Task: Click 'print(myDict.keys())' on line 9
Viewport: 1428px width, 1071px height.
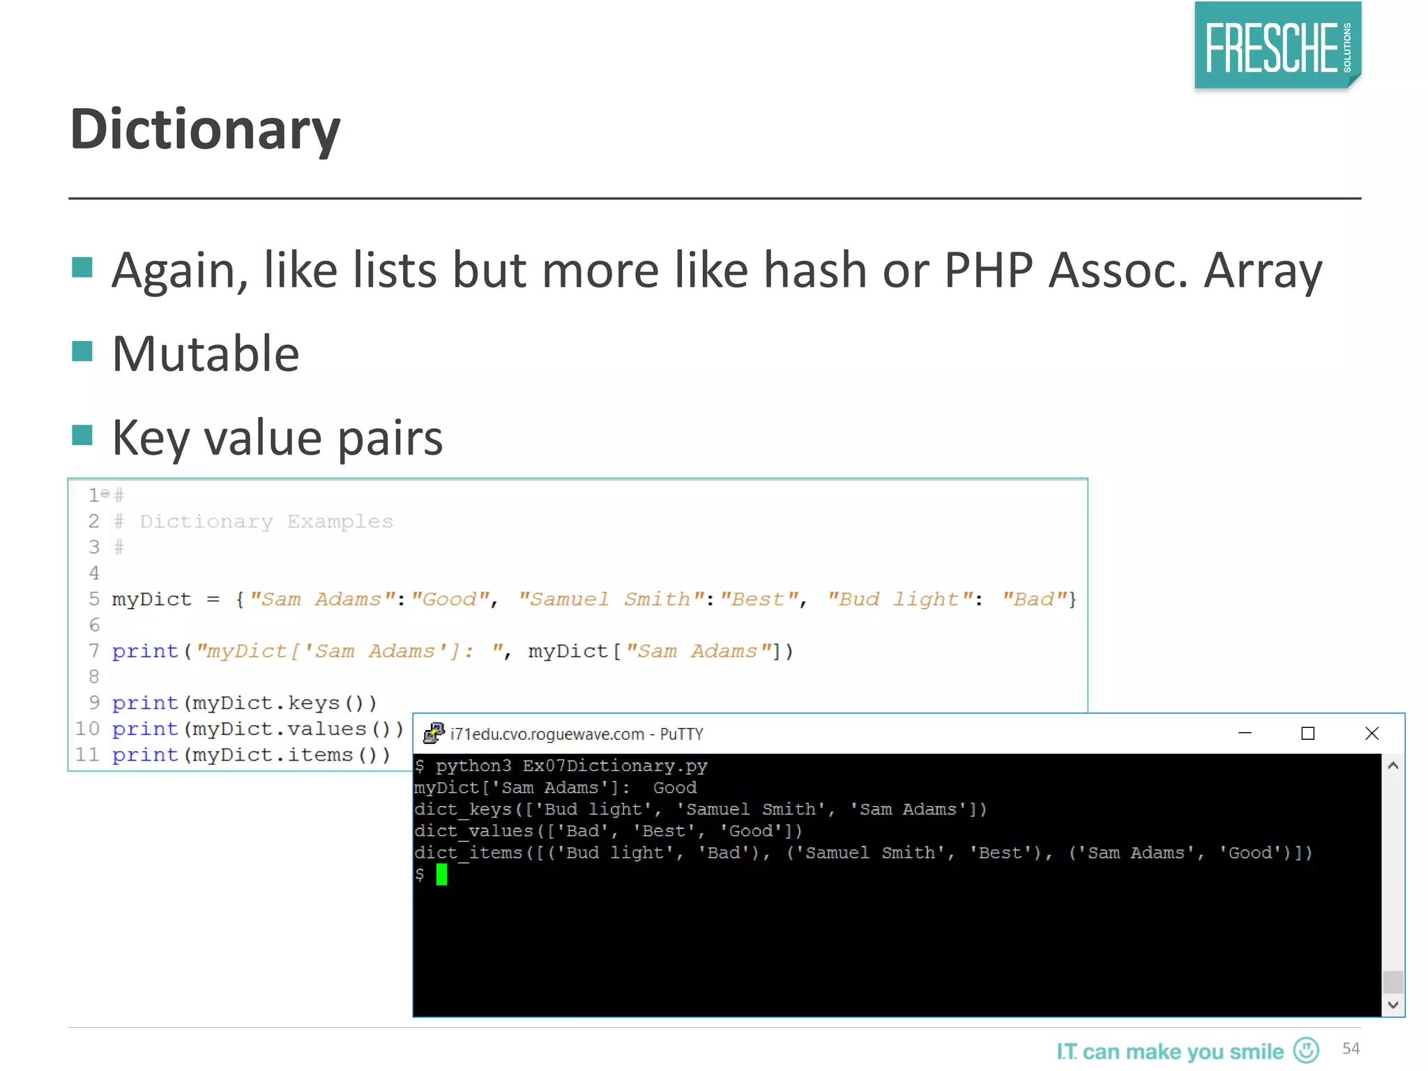Action: pos(244,703)
